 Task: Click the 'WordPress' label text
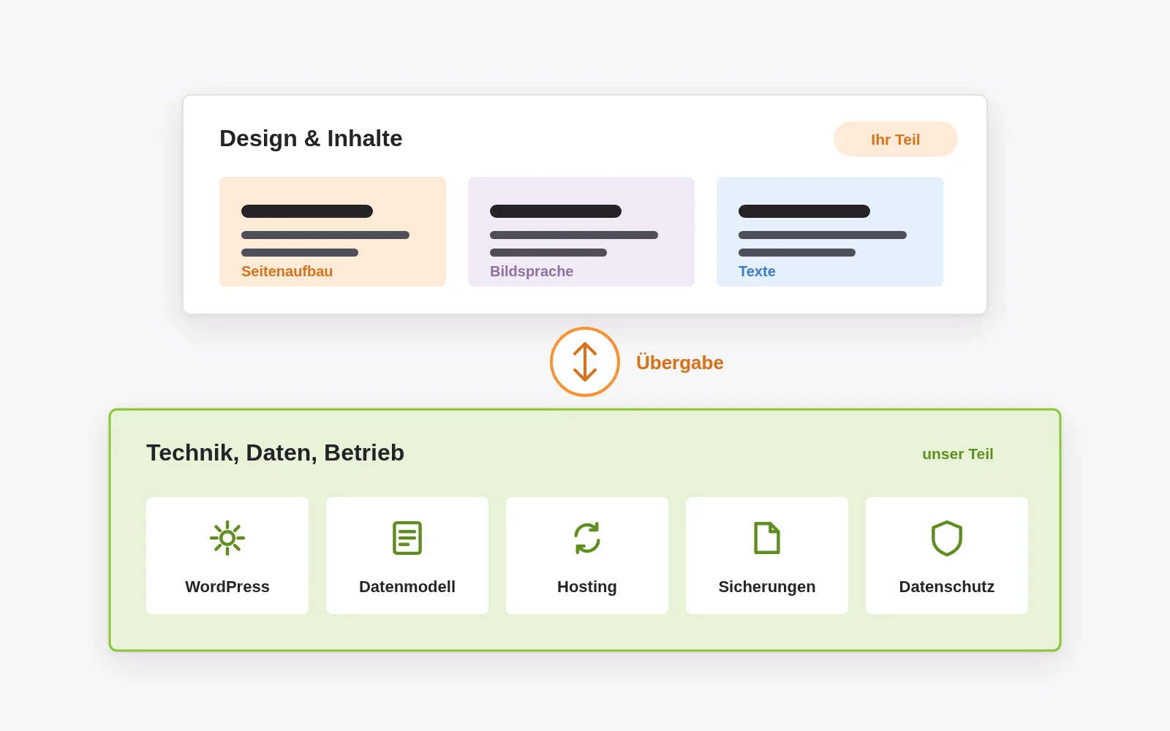[227, 586]
